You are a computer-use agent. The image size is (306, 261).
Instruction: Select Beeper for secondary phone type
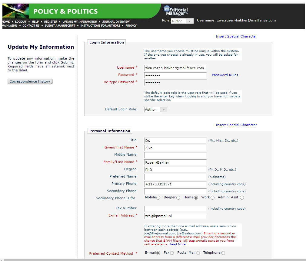(178, 197)
